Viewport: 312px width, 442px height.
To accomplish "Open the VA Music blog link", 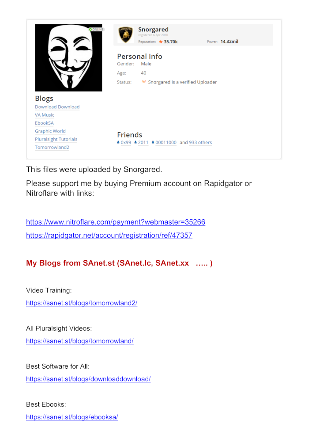I will pos(45,115).
